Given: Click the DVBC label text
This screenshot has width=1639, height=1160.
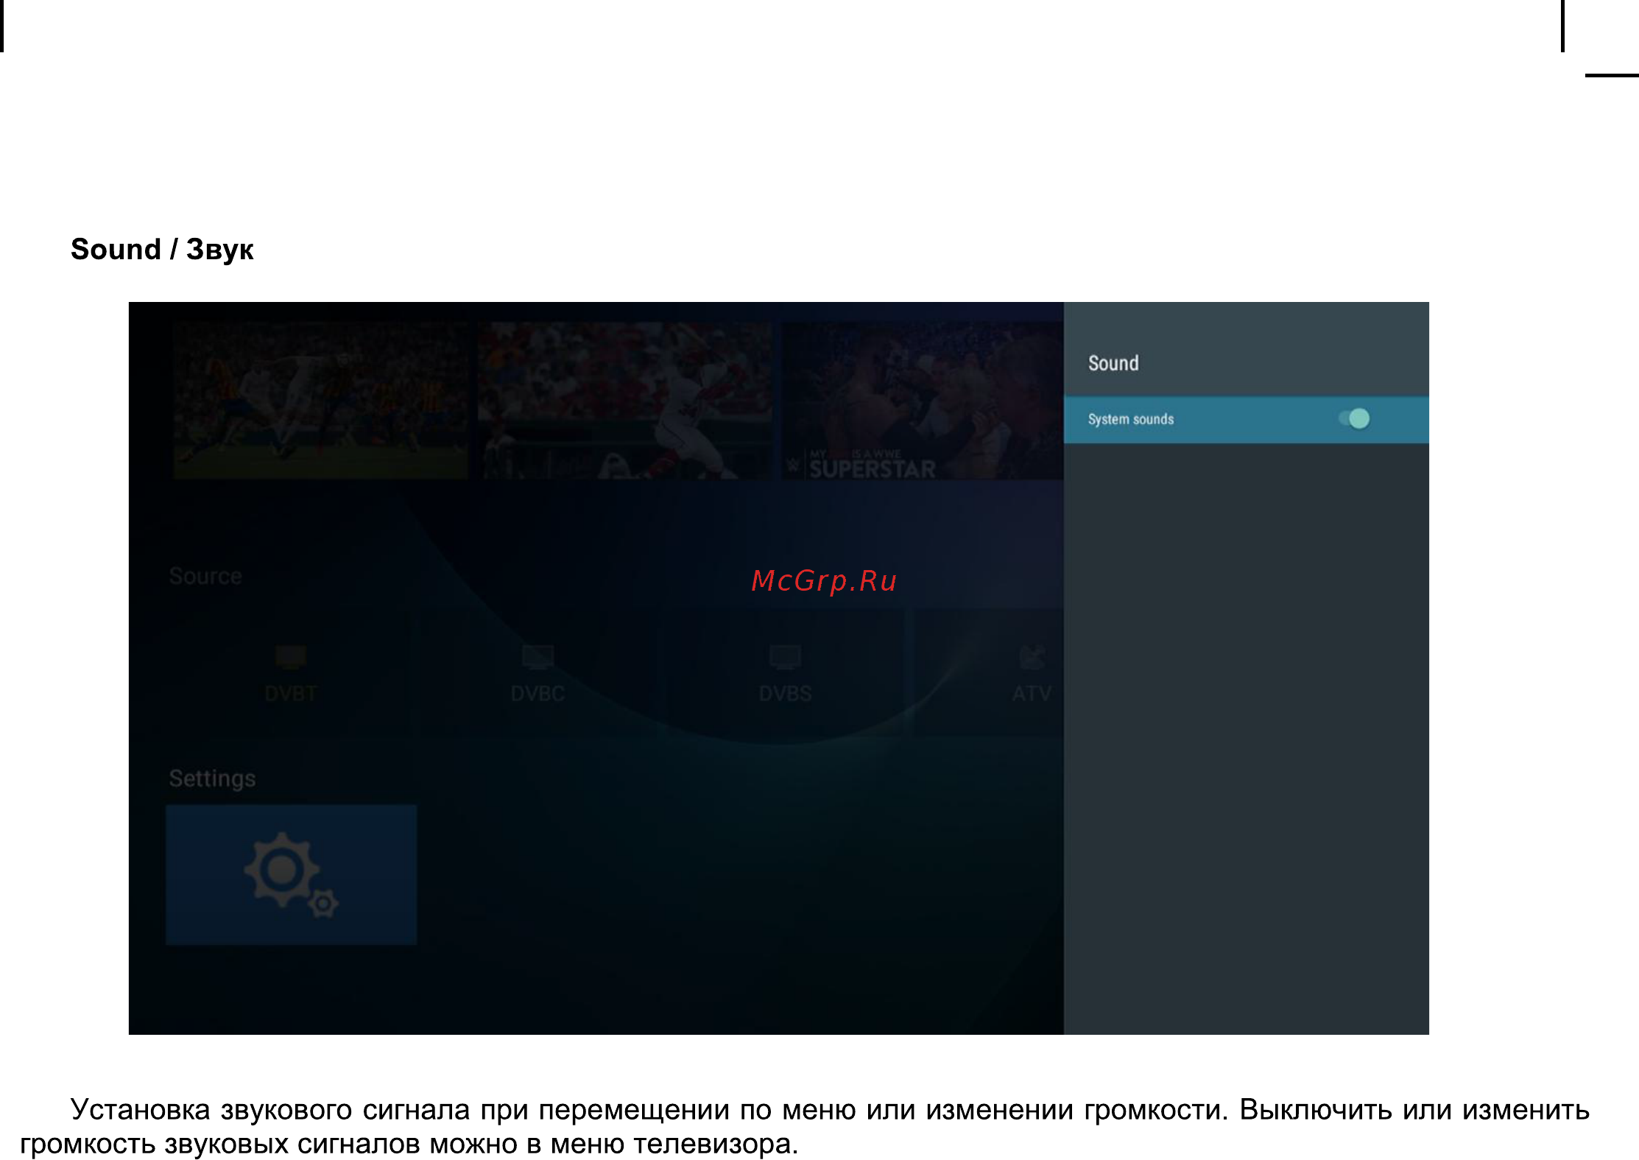Looking at the screenshot, I should pos(537,694).
